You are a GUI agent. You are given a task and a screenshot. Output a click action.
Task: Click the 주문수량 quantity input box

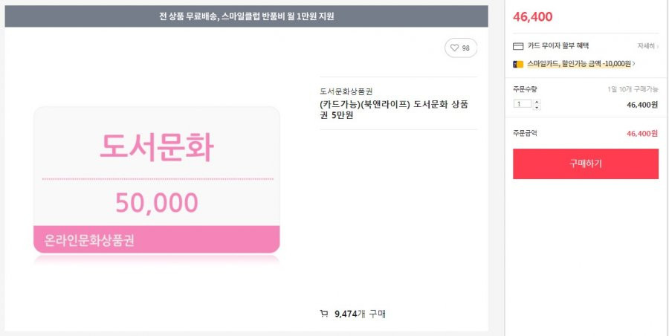pos(523,104)
